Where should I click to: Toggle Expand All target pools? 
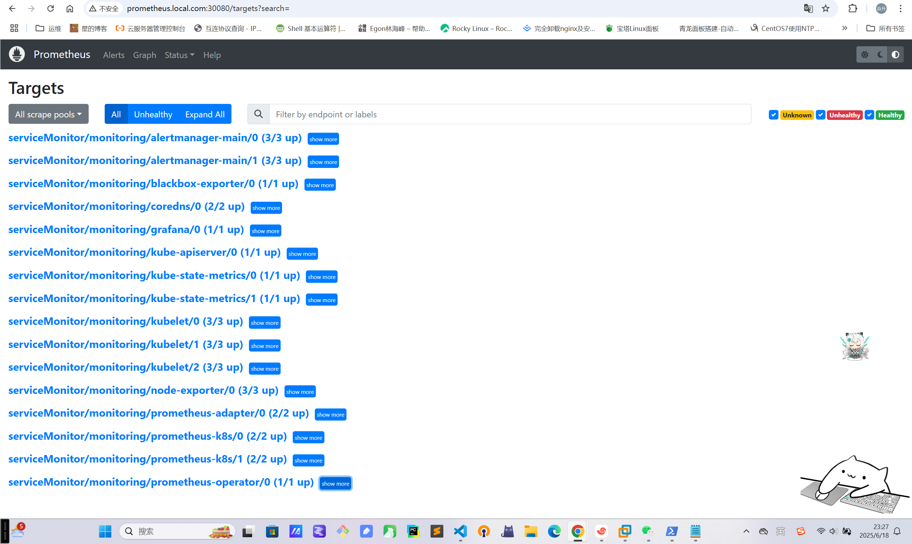[x=205, y=114]
